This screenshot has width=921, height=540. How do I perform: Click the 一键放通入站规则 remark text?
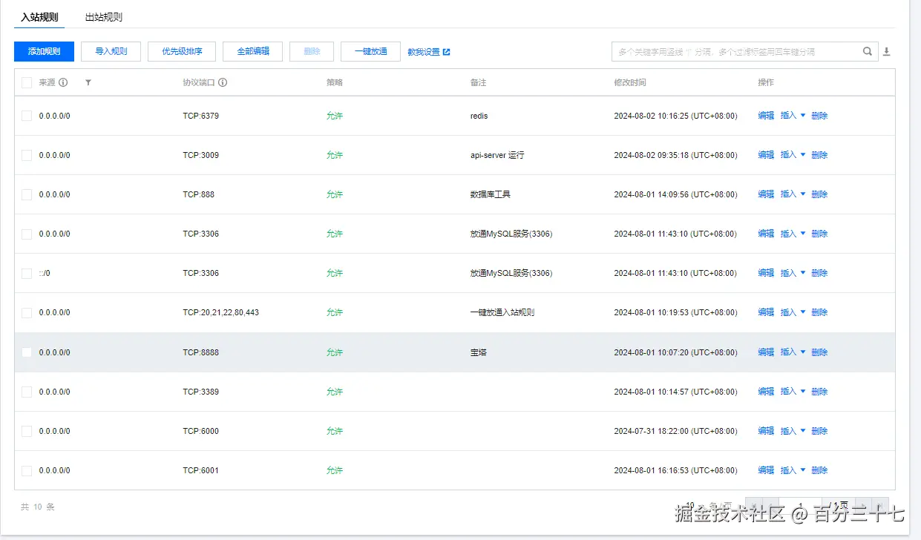point(502,312)
